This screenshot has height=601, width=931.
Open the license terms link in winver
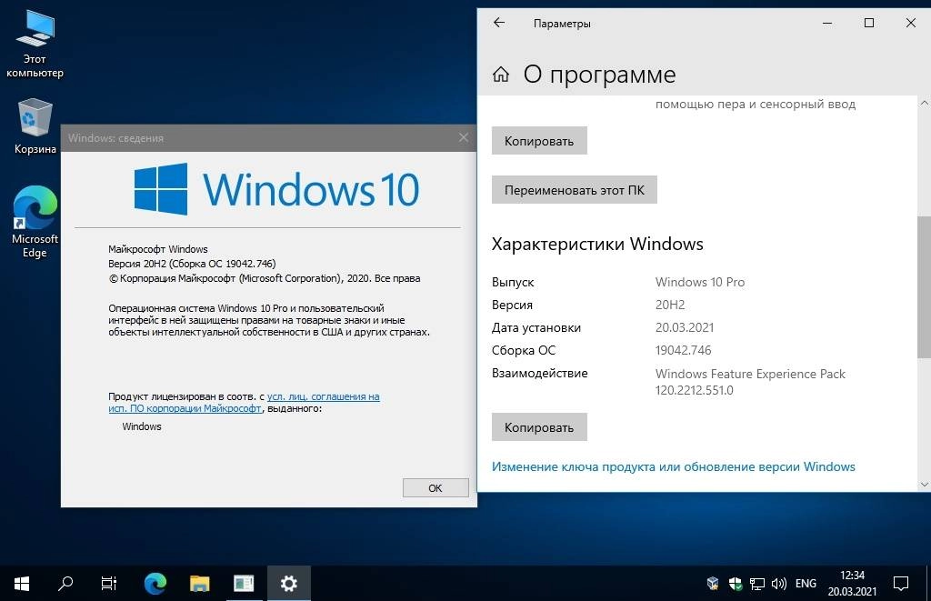244,403
